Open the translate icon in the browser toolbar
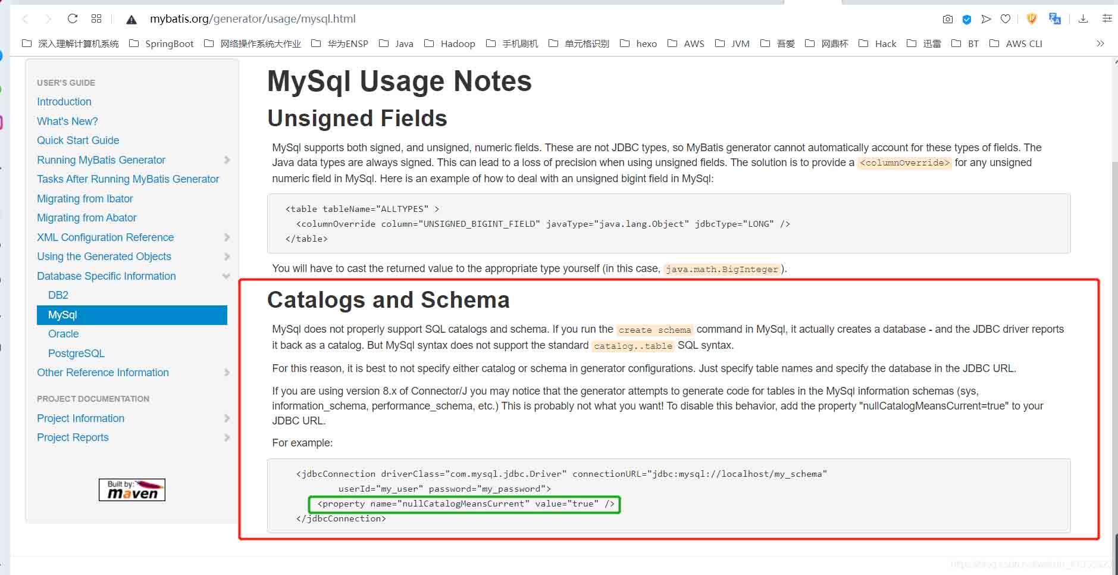 (x=1056, y=18)
